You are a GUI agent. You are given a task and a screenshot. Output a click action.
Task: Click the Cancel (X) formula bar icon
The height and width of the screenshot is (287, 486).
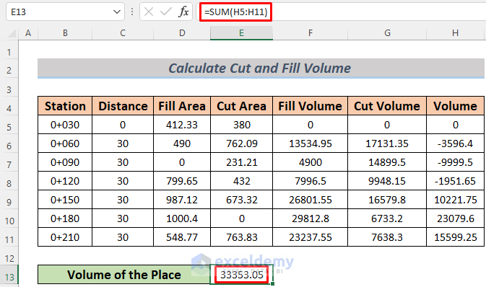pos(149,12)
